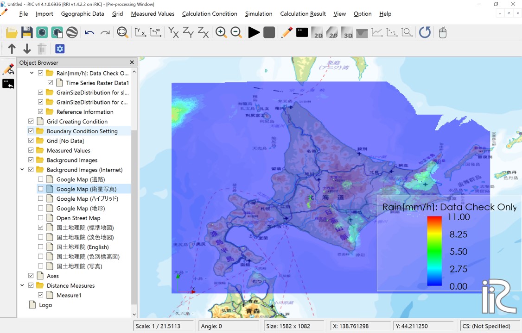Screen dimensions: 522x333
Task: Move item down with down arrow
Action: [x=27, y=49]
